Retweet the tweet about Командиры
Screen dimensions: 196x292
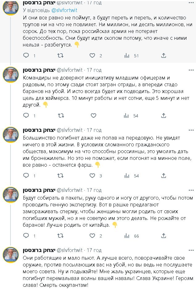(x=61, y=116)
